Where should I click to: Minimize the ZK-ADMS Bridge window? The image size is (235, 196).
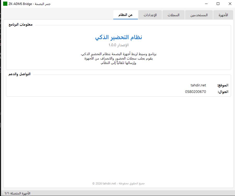tap(206, 4)
